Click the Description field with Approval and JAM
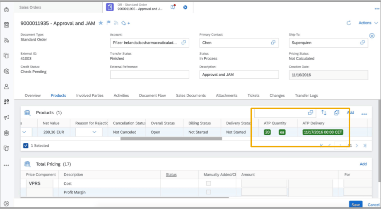This screenshot has width=381, height=209. tap(239, 74)
